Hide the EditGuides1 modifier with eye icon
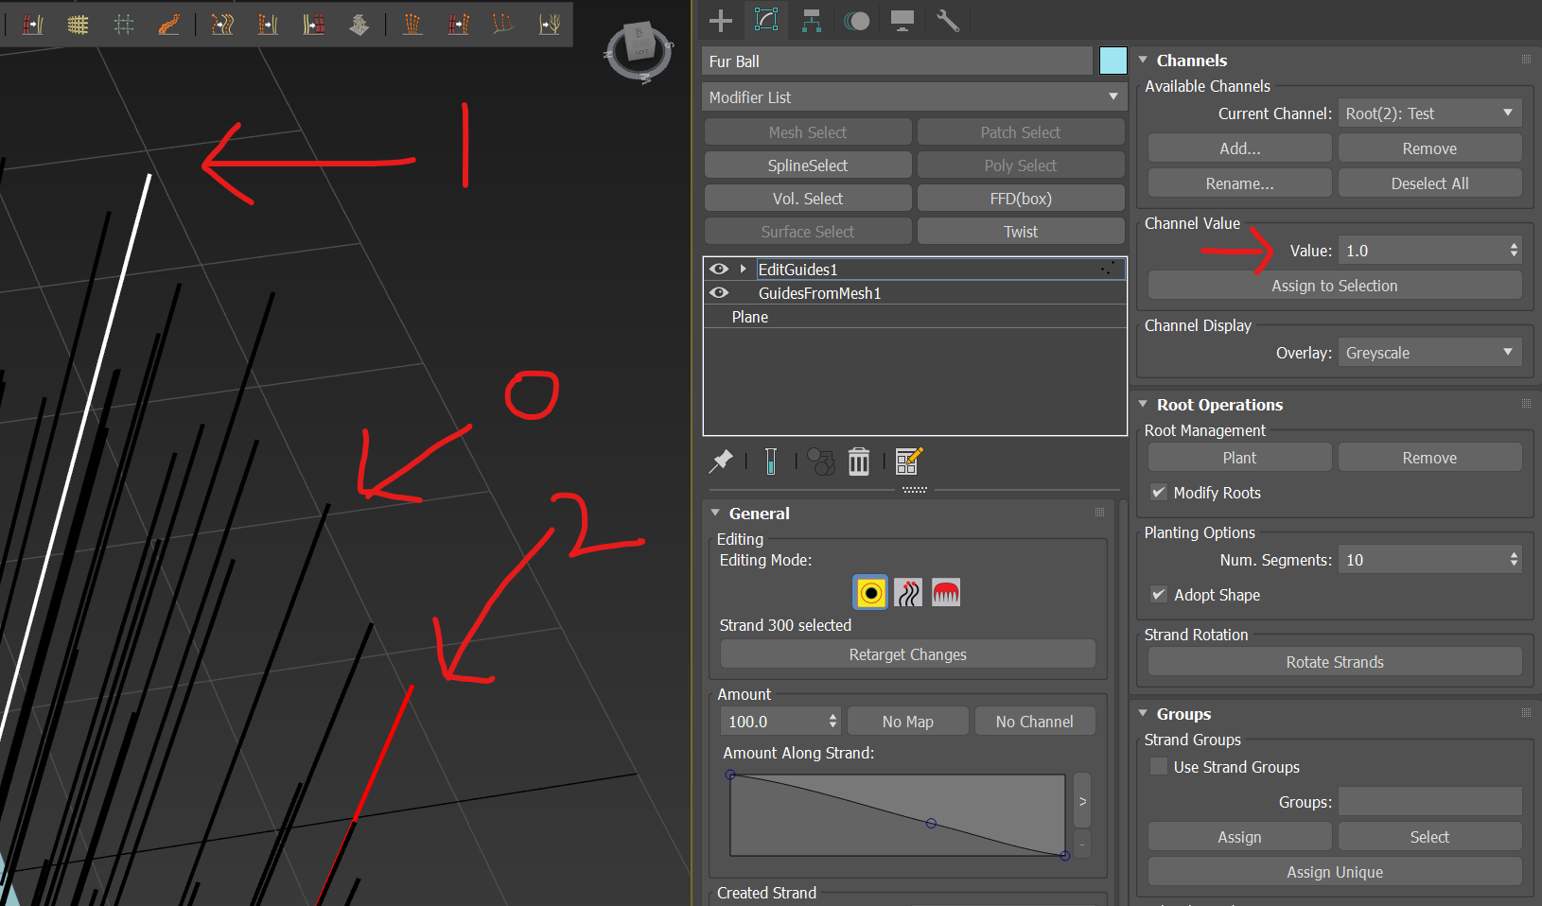 719,270
